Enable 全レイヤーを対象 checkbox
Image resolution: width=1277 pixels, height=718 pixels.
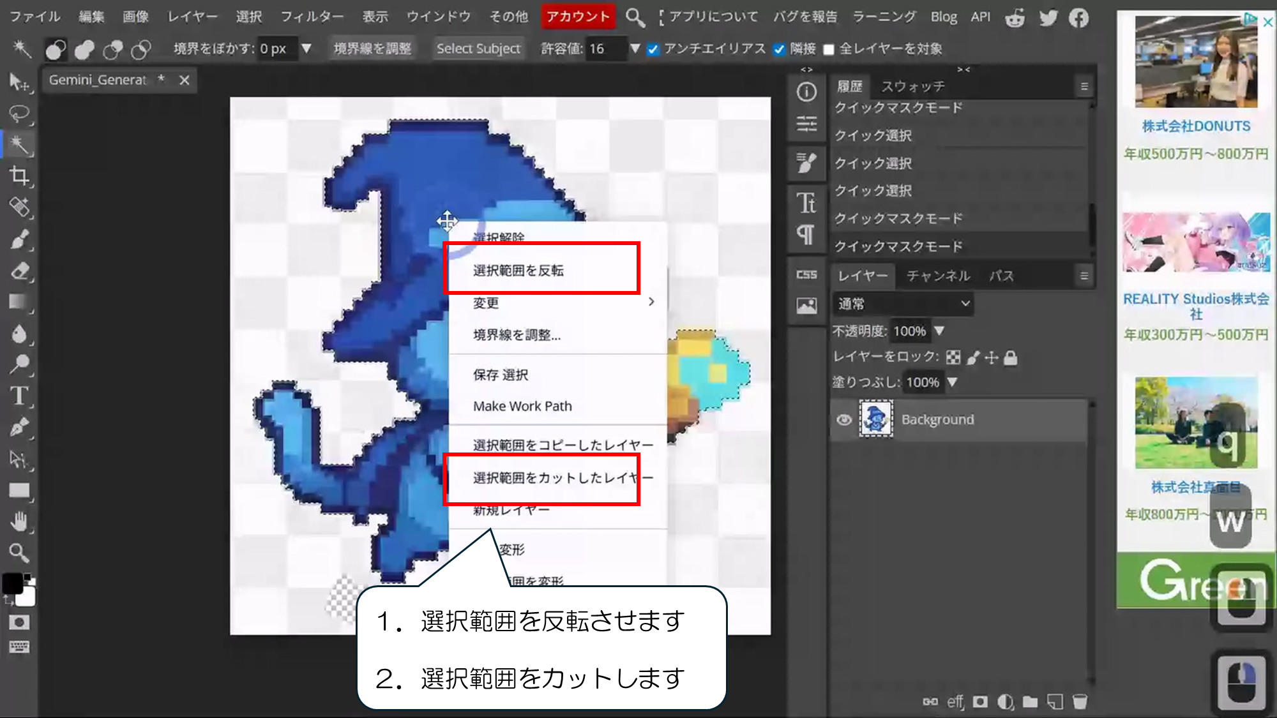829,49
